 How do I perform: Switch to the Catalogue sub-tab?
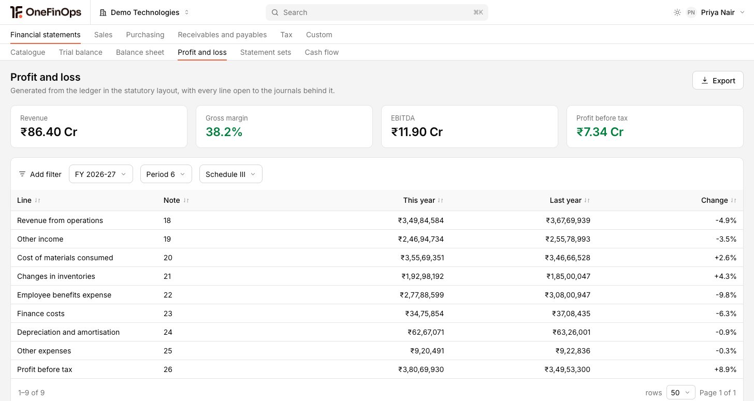click(x=28, y=52)
